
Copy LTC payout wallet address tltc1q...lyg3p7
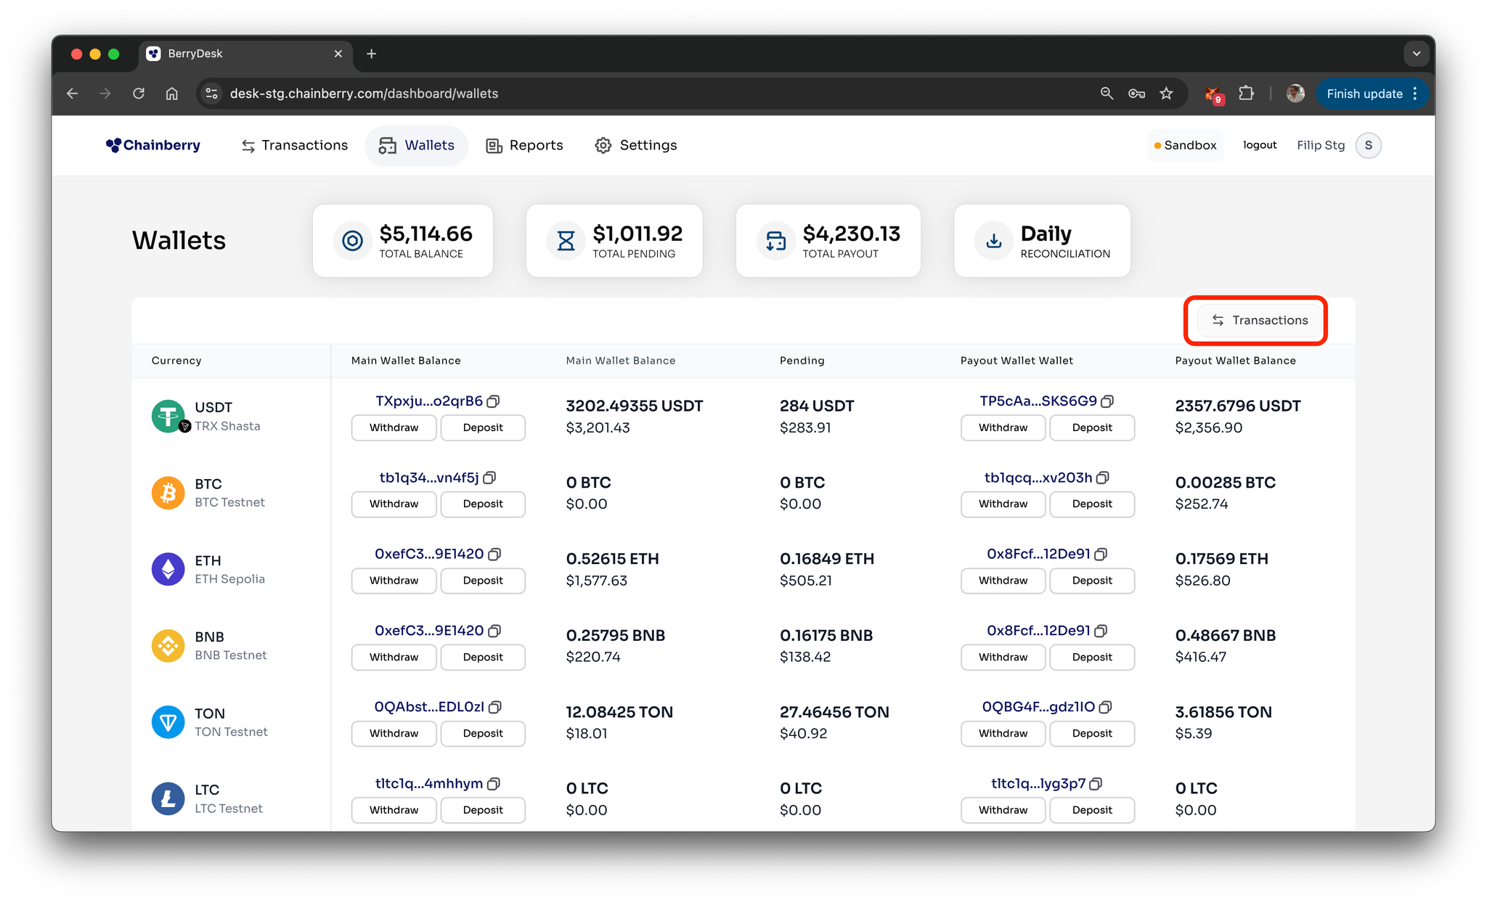click(1096, 784)
